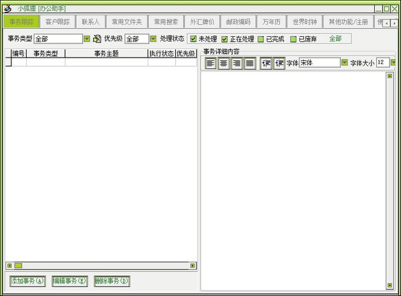The image size is (401, 296).
Task: Click the align left icon
Action: click(x=211, y=63)
